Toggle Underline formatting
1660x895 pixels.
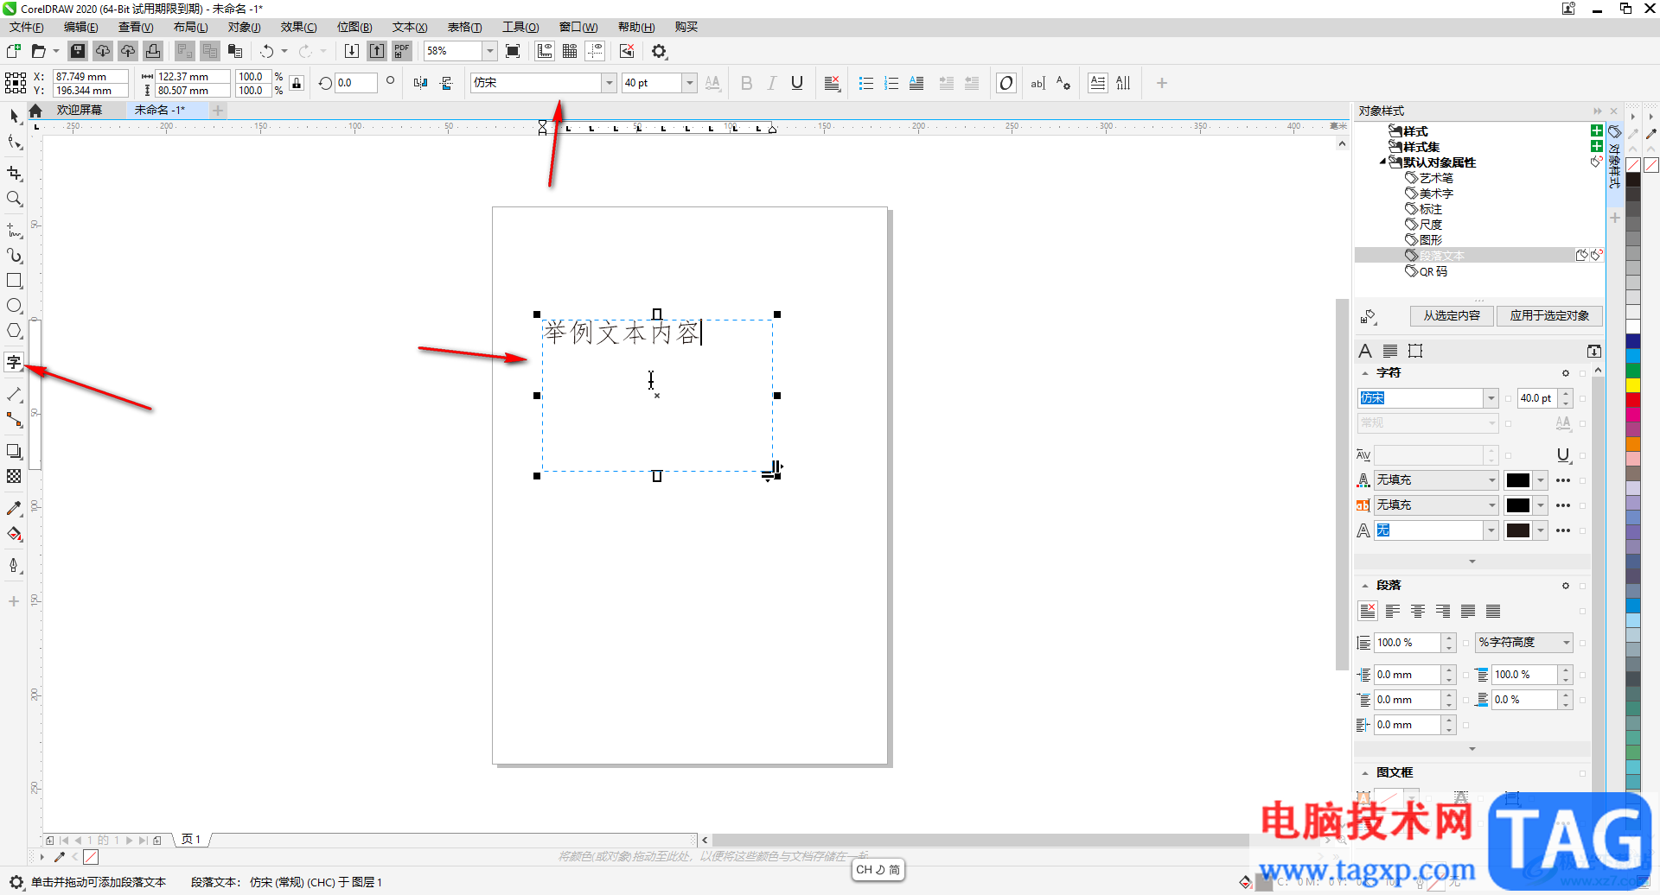click(797, 83)
